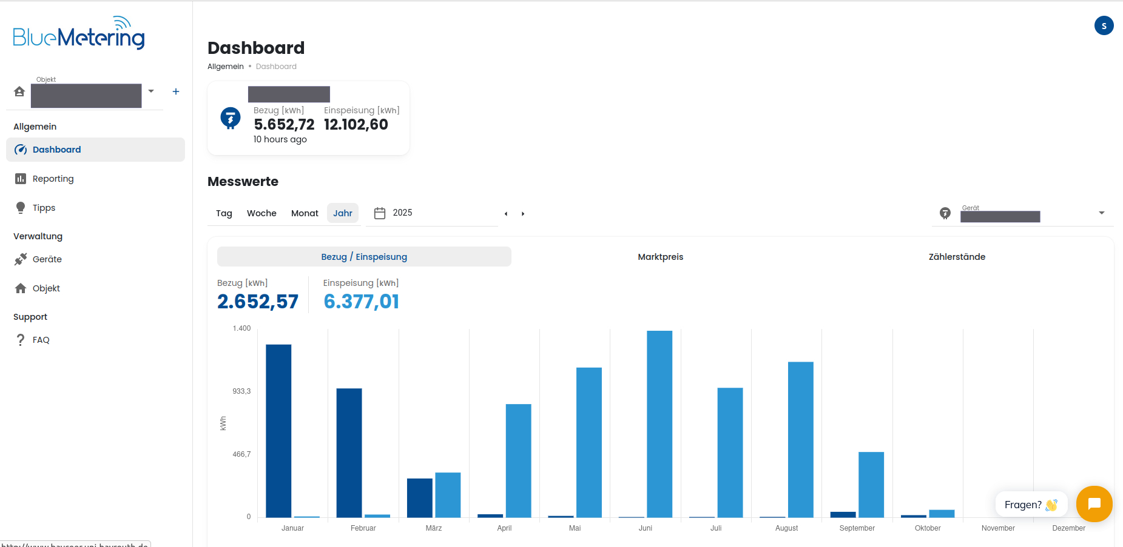Open the FAQ support page
Screen dimensions: 1123x547
41,340
